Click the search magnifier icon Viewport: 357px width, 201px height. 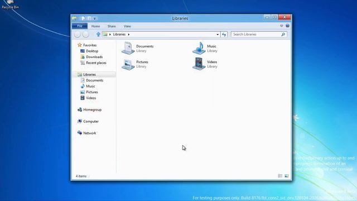tap(283, 35)
